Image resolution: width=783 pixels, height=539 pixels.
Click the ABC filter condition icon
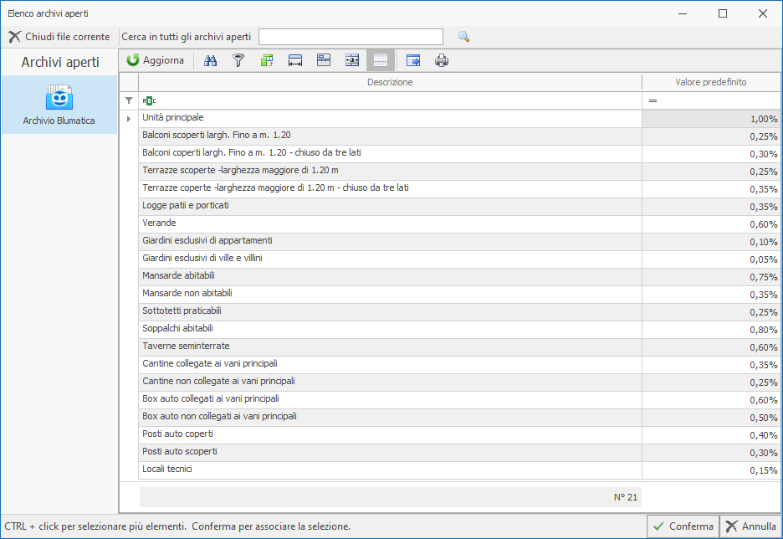149,101
